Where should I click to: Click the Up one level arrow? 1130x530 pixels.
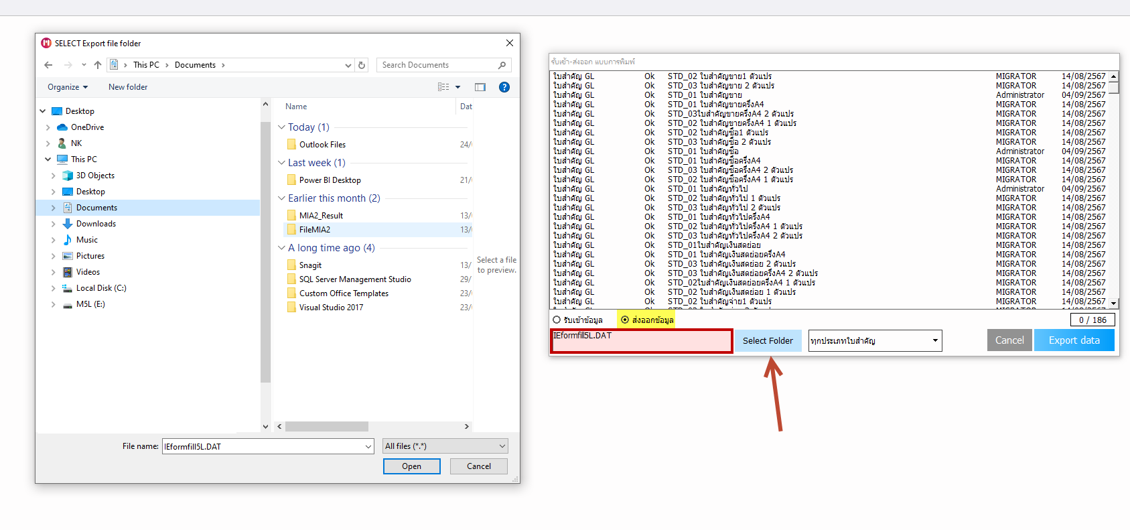(x=98, y=65)
